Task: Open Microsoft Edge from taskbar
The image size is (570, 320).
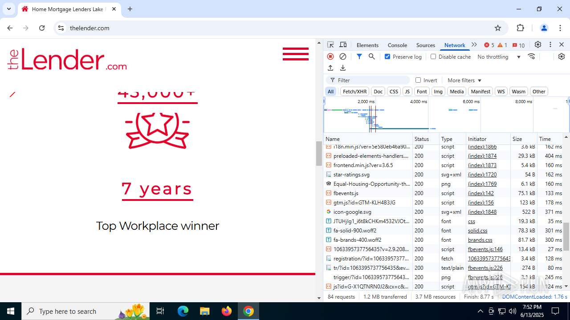Action: pyautogui.click(x=183, y=311)
